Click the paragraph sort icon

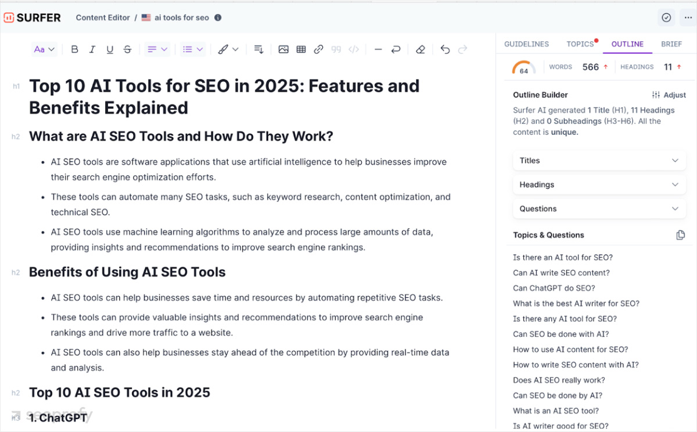(x=259, y=49)
